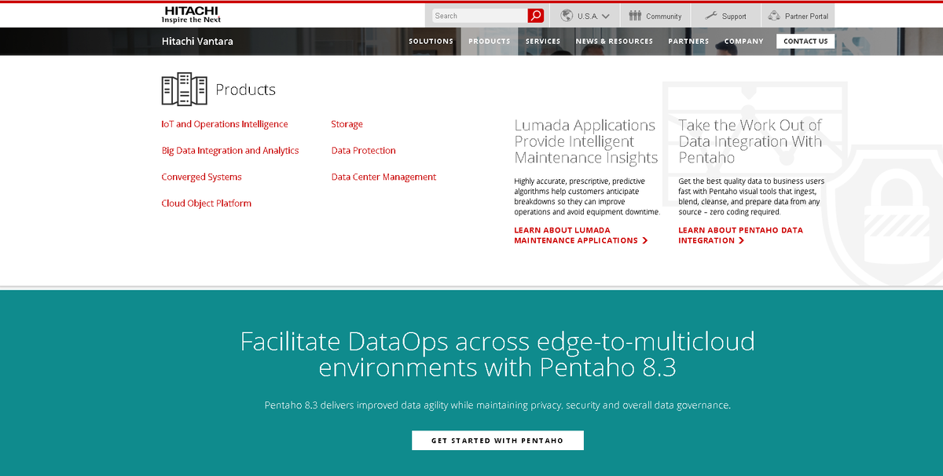The height and width of the screenshot is (476, 943).
Task: Click GET STARTED WITH PENTAHO
Action: click(497, 440)
